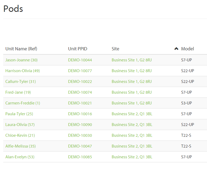This screenshot has height=175, width=207.
Task: Select S22-UP model in Laura-Olivia row
Action: pos(187,125)
